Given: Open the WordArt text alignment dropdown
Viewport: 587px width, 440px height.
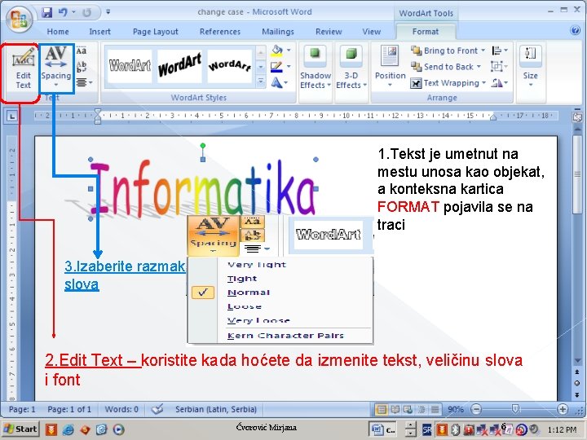Looking at the screenshot, I should [x=84, y=82].
